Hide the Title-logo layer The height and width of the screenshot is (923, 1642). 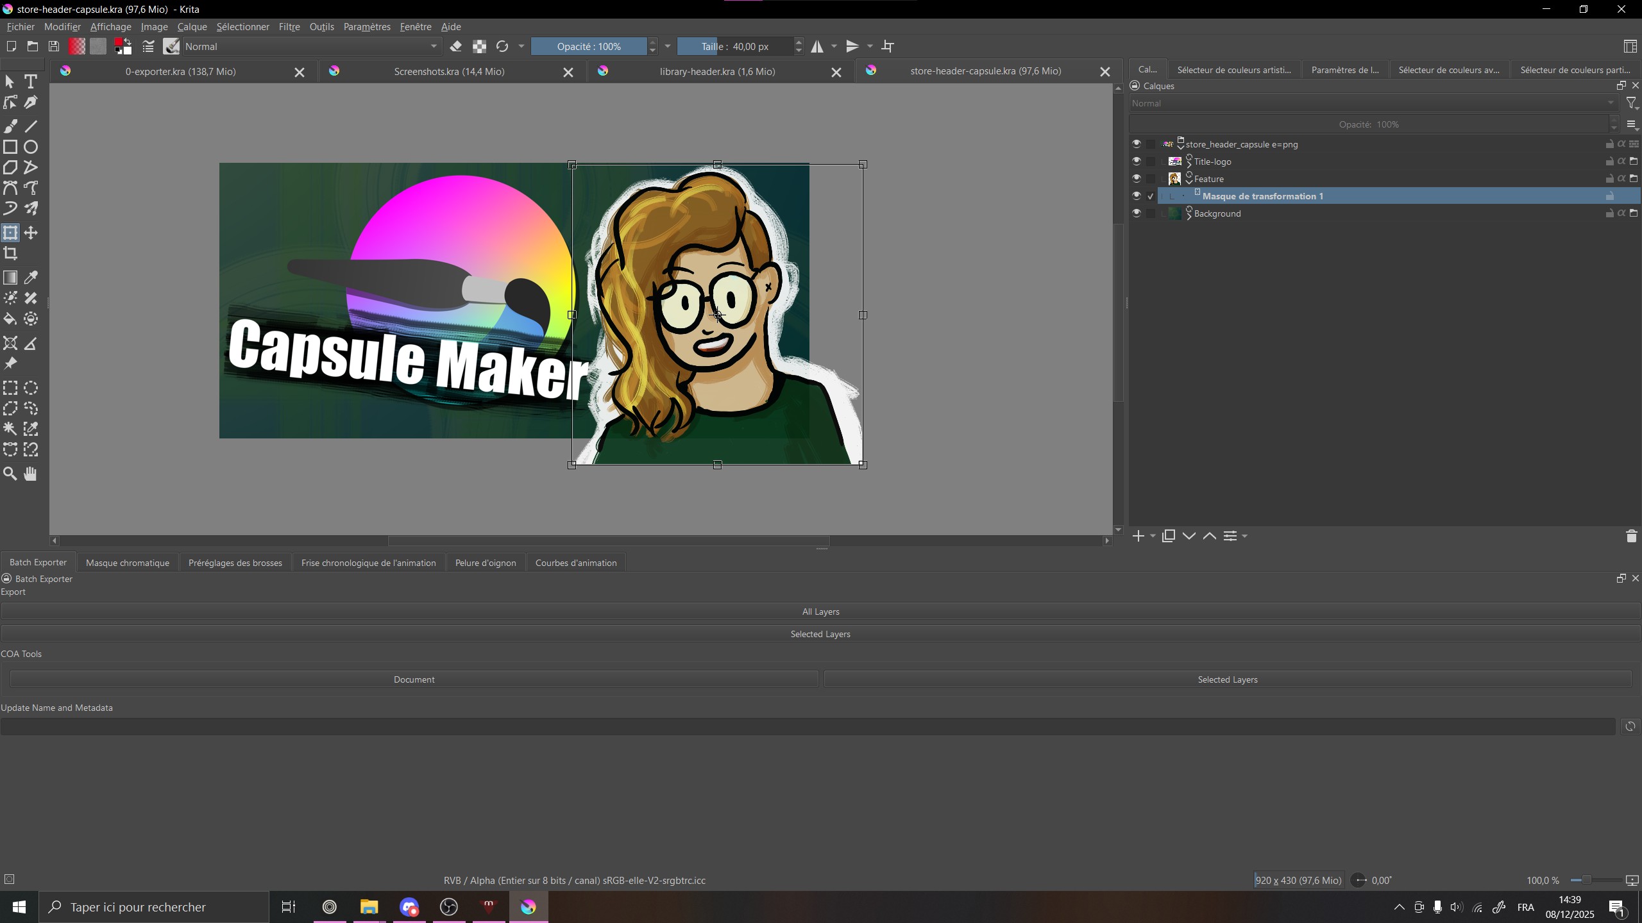coord(1136,162)
